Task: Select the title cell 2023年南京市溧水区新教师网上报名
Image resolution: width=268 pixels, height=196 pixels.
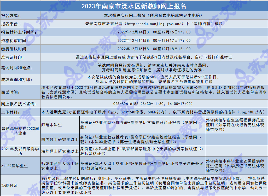Action: tap(134, 6)
